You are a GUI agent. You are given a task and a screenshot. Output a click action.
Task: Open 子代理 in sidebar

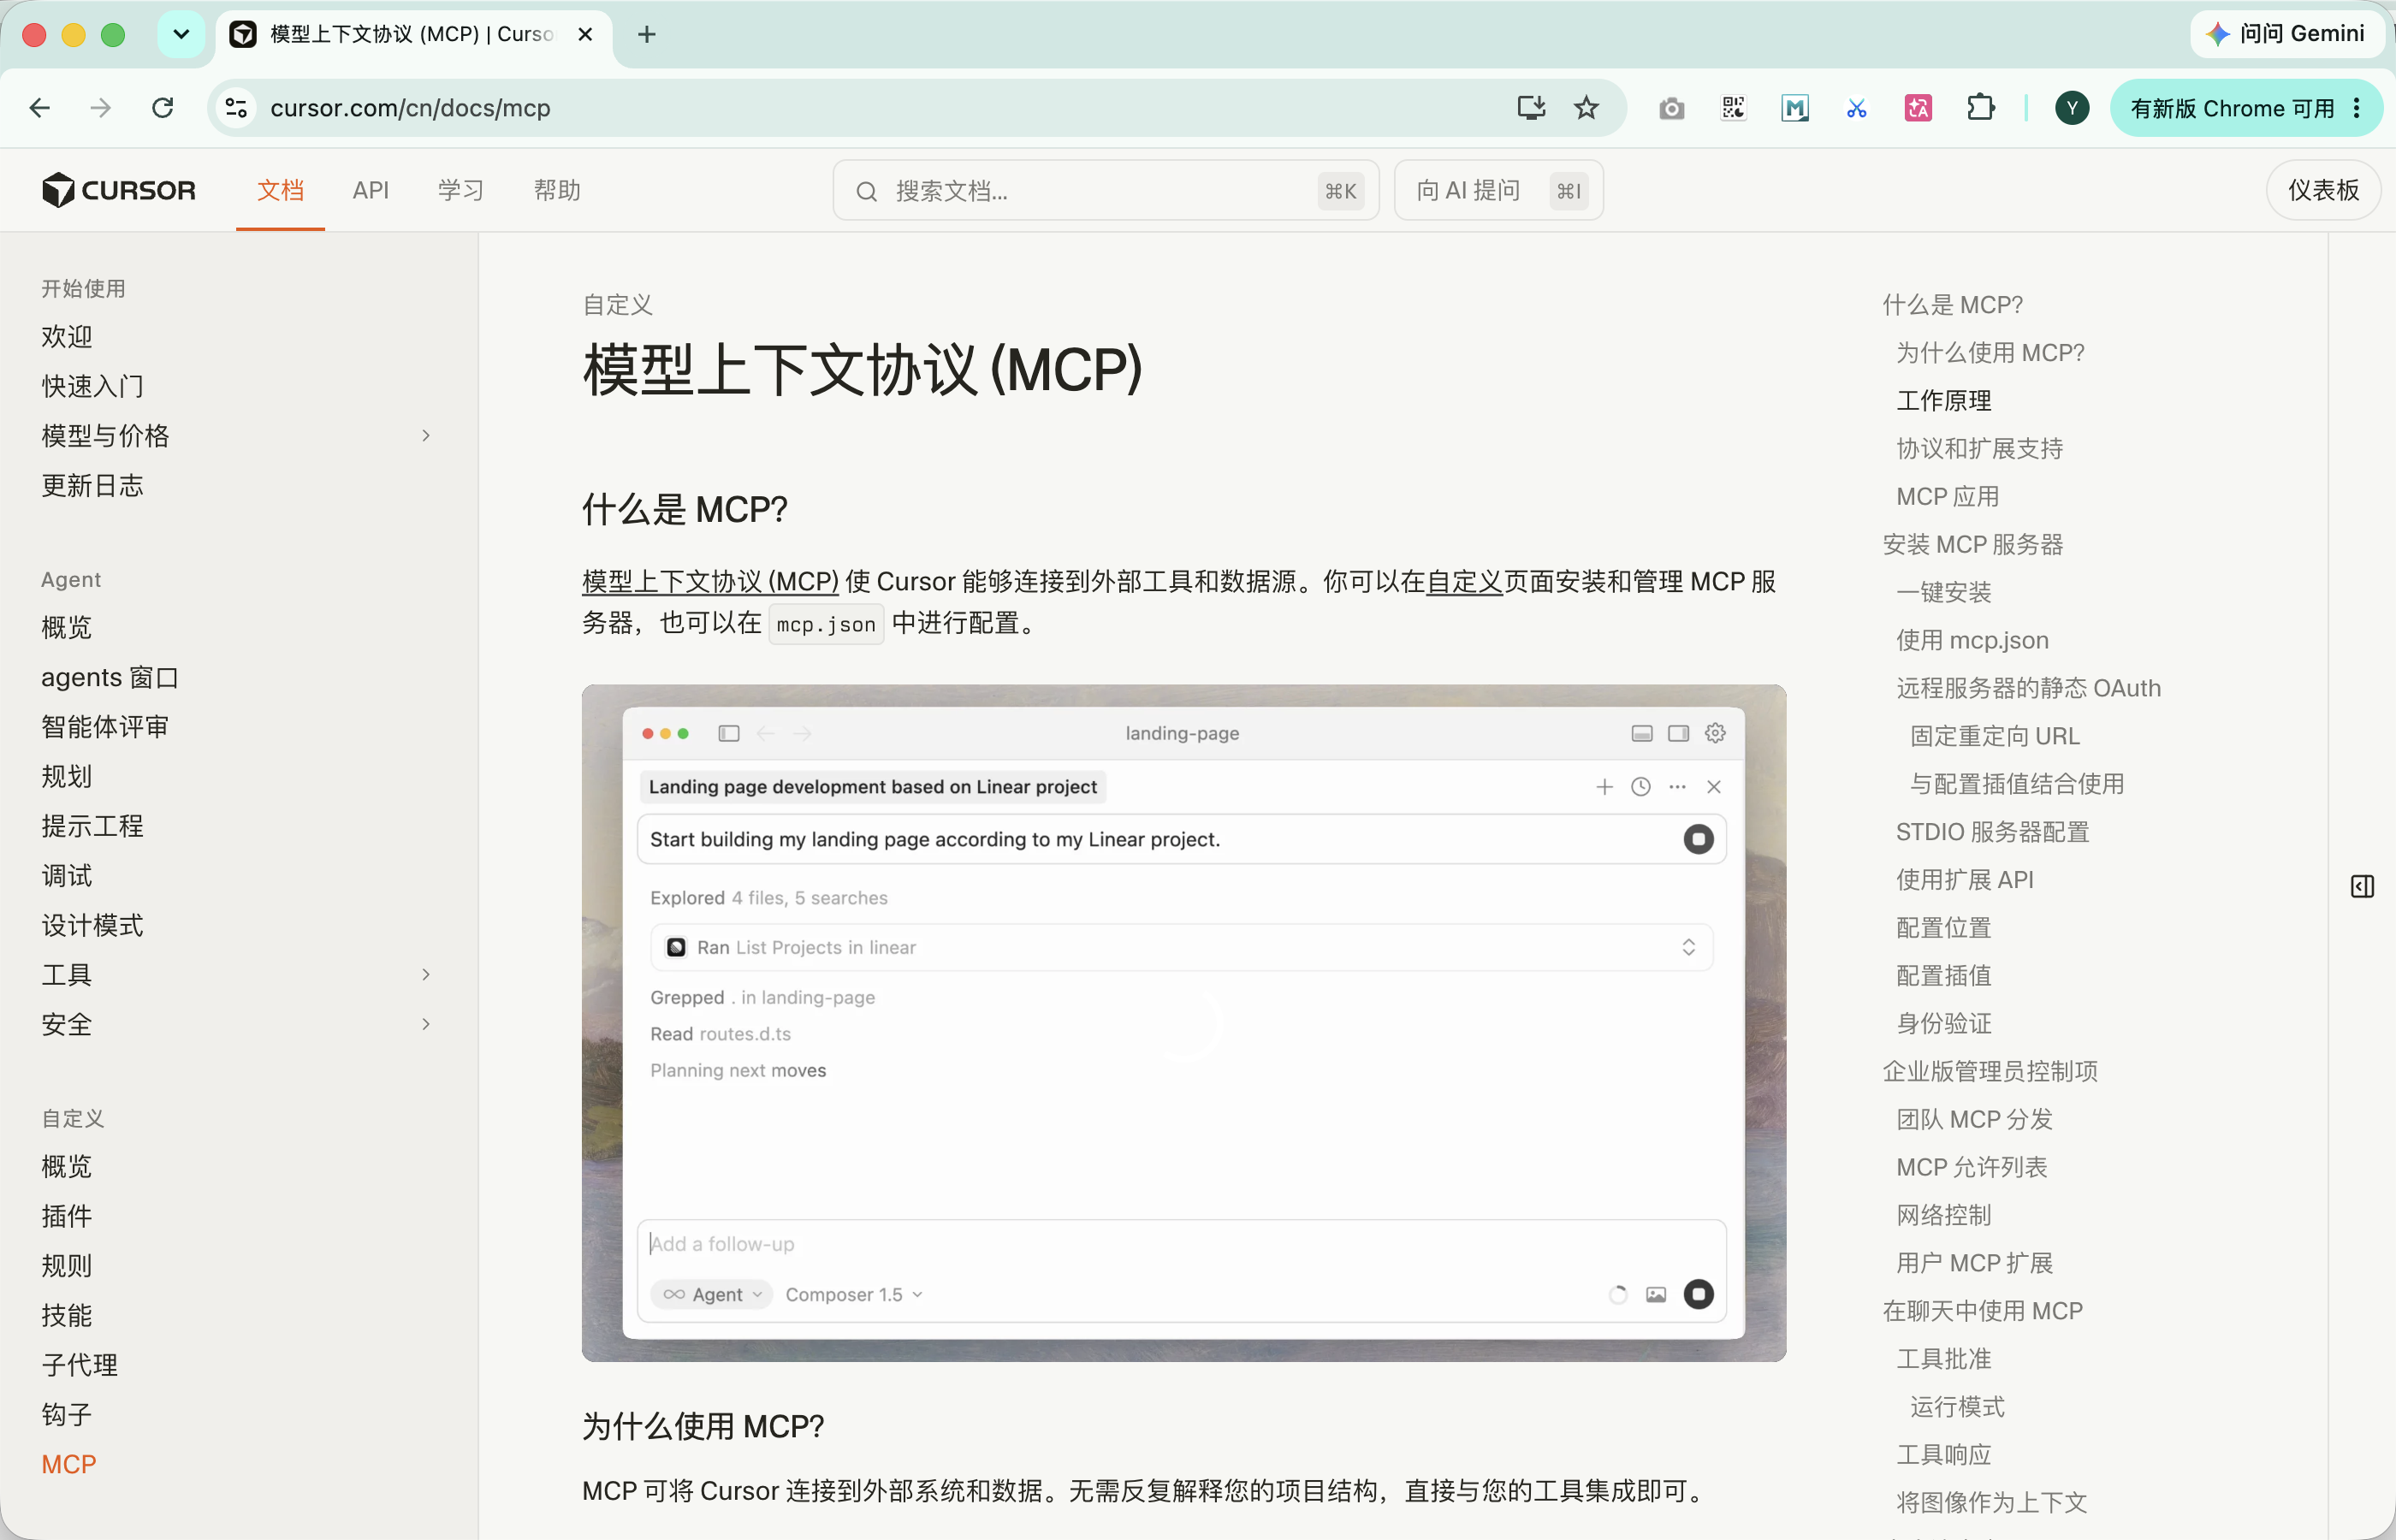click(80, 1365)
